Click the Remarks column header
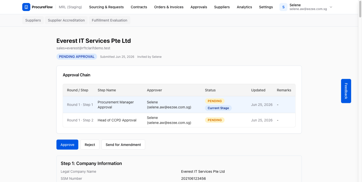Viewport: 362px width, 182px height. pos(284,90)
